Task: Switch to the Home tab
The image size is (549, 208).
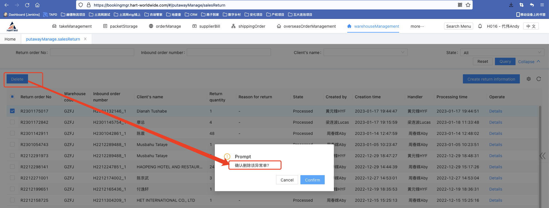Action: (x=10, y=39)
